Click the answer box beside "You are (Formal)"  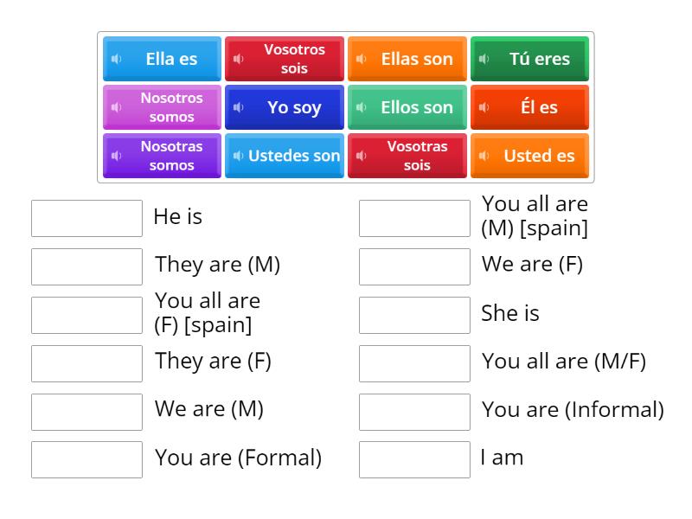(86, 459)
